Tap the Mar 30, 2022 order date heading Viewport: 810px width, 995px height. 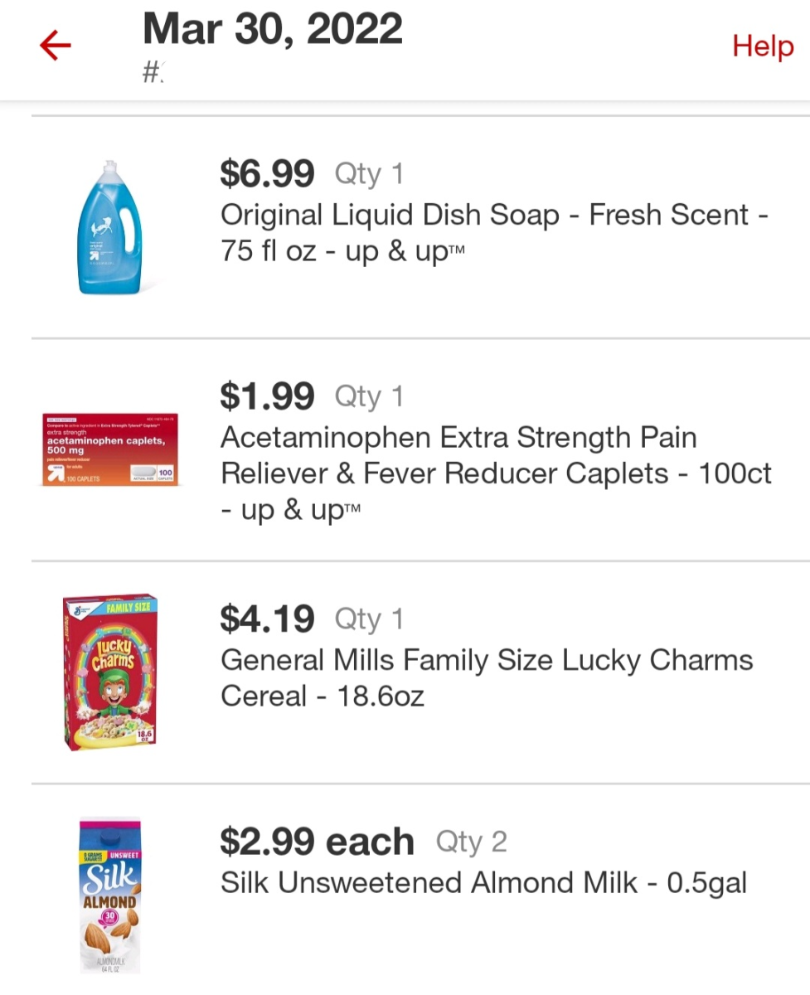(273, 30)
